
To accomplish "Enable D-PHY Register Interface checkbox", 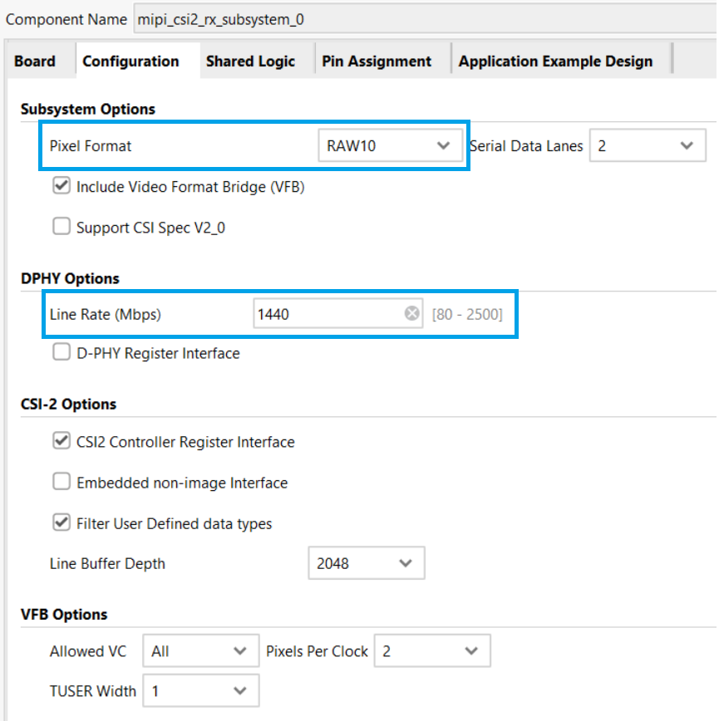I will point(62,352).
